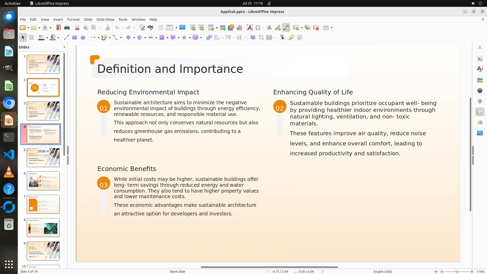Select the Ellipse drawing tool
487x274 pixels.
(x=83, y=38)
